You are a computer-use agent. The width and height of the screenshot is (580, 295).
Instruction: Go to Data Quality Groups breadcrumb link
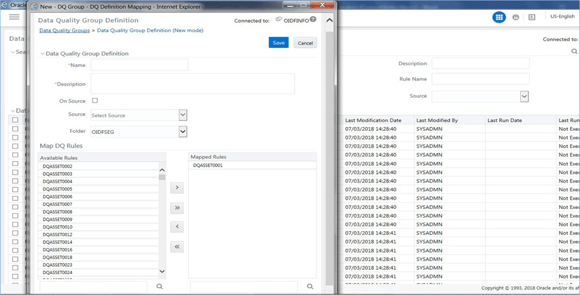[65, 30]
